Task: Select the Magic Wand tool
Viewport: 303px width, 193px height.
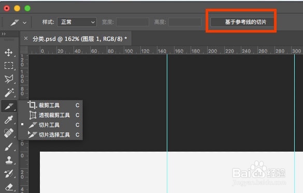Action: click(9, 93)
